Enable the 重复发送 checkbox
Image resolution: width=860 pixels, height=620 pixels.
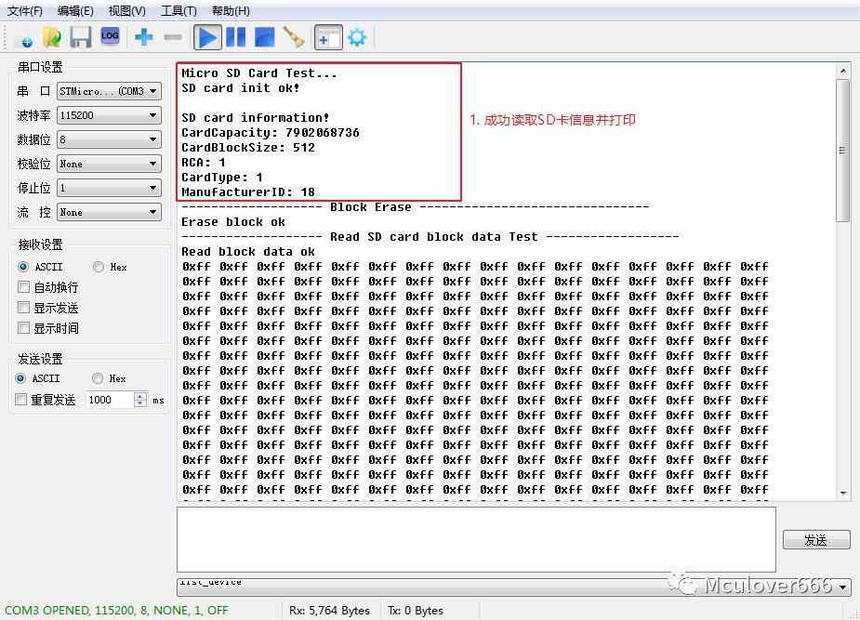20,399
